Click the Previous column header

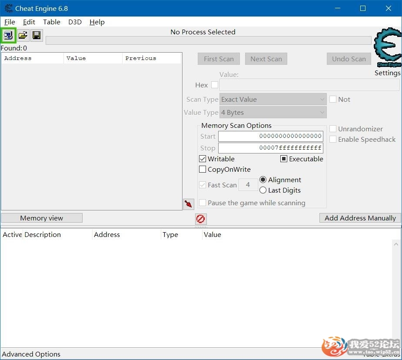152,58
